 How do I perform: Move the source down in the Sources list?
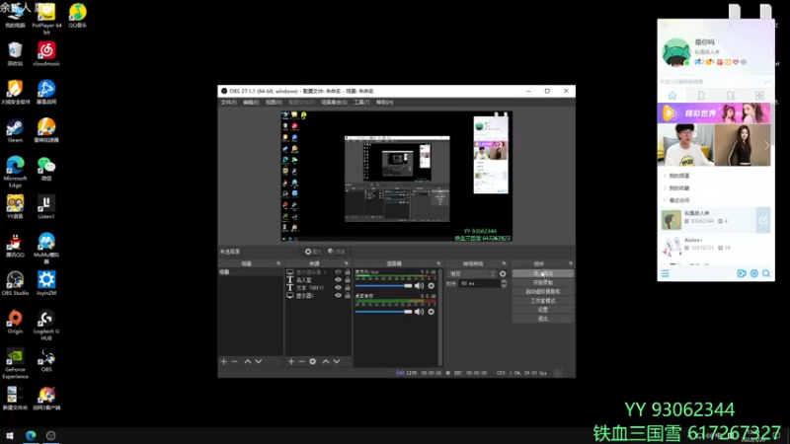[337, 361]
